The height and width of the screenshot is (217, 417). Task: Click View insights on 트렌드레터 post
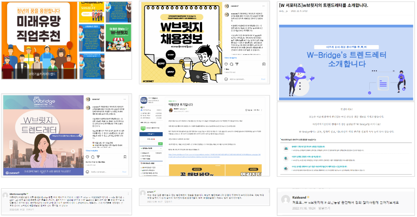pos(92,151)
